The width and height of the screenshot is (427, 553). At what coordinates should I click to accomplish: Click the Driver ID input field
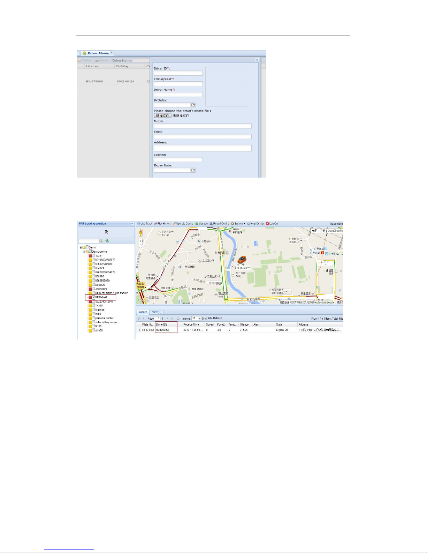[x=178, y=73]
